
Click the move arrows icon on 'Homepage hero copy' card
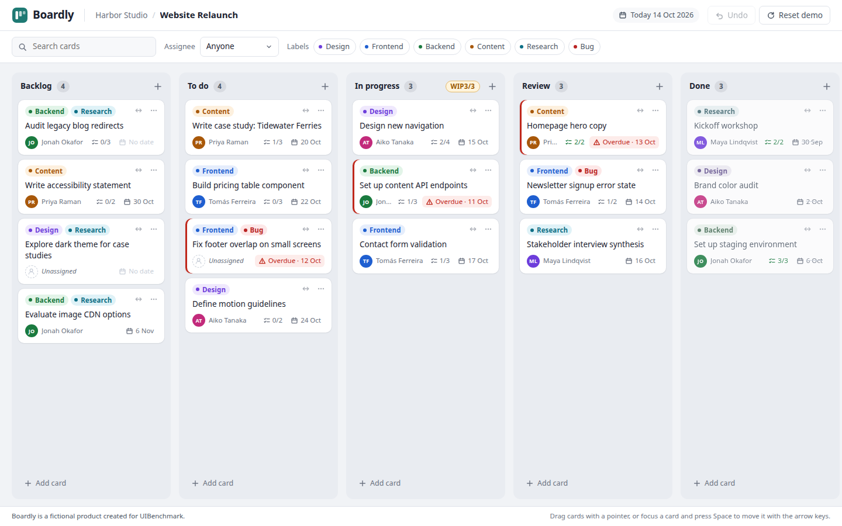point(640,110)
